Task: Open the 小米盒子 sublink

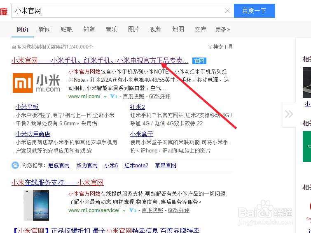Action: click(x=141, y=134)
